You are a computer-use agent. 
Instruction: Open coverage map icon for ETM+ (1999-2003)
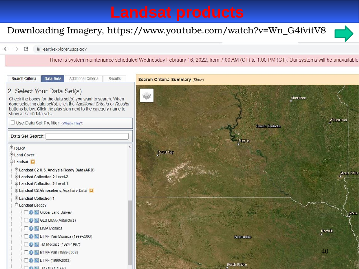point(37,260)
